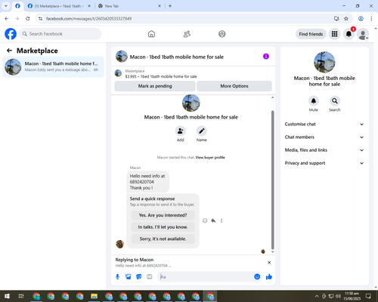This screenshot has width=378, height=302.
Task: Open the apps menu grid icon
Action: click(x=334, y=34)
